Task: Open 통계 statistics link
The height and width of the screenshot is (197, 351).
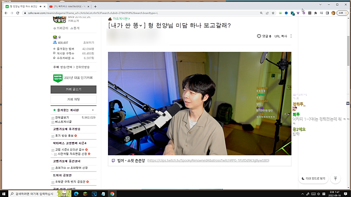Action: pyautogui.click(x=75, y=28)
